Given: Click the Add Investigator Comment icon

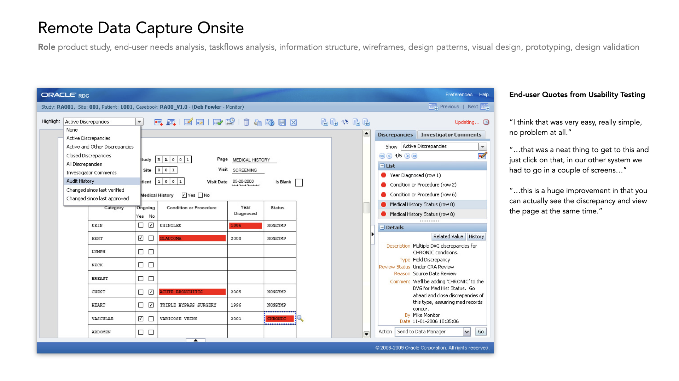Looking at the screenshot, I should 171,122.
